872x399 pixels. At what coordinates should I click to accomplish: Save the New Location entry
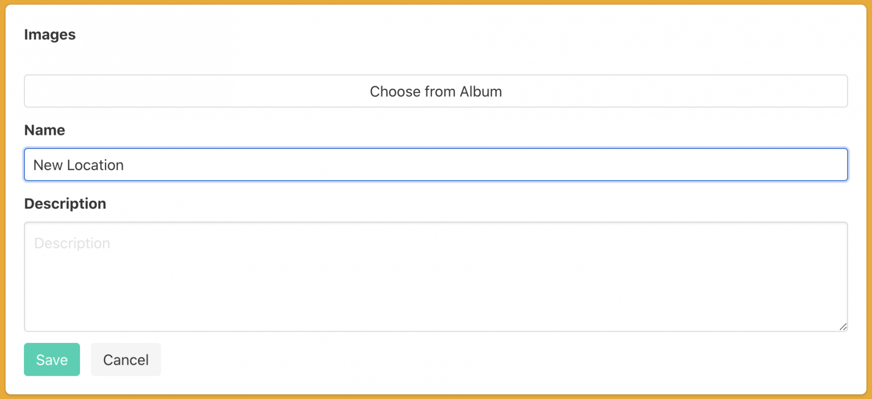click(x=52, y=360)
